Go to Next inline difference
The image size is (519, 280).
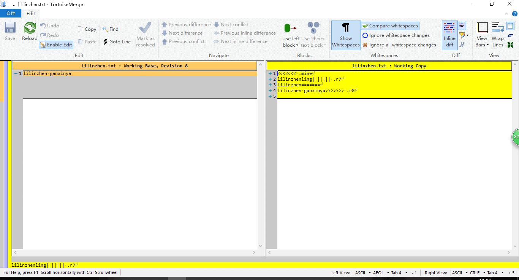tap(241, 41)
